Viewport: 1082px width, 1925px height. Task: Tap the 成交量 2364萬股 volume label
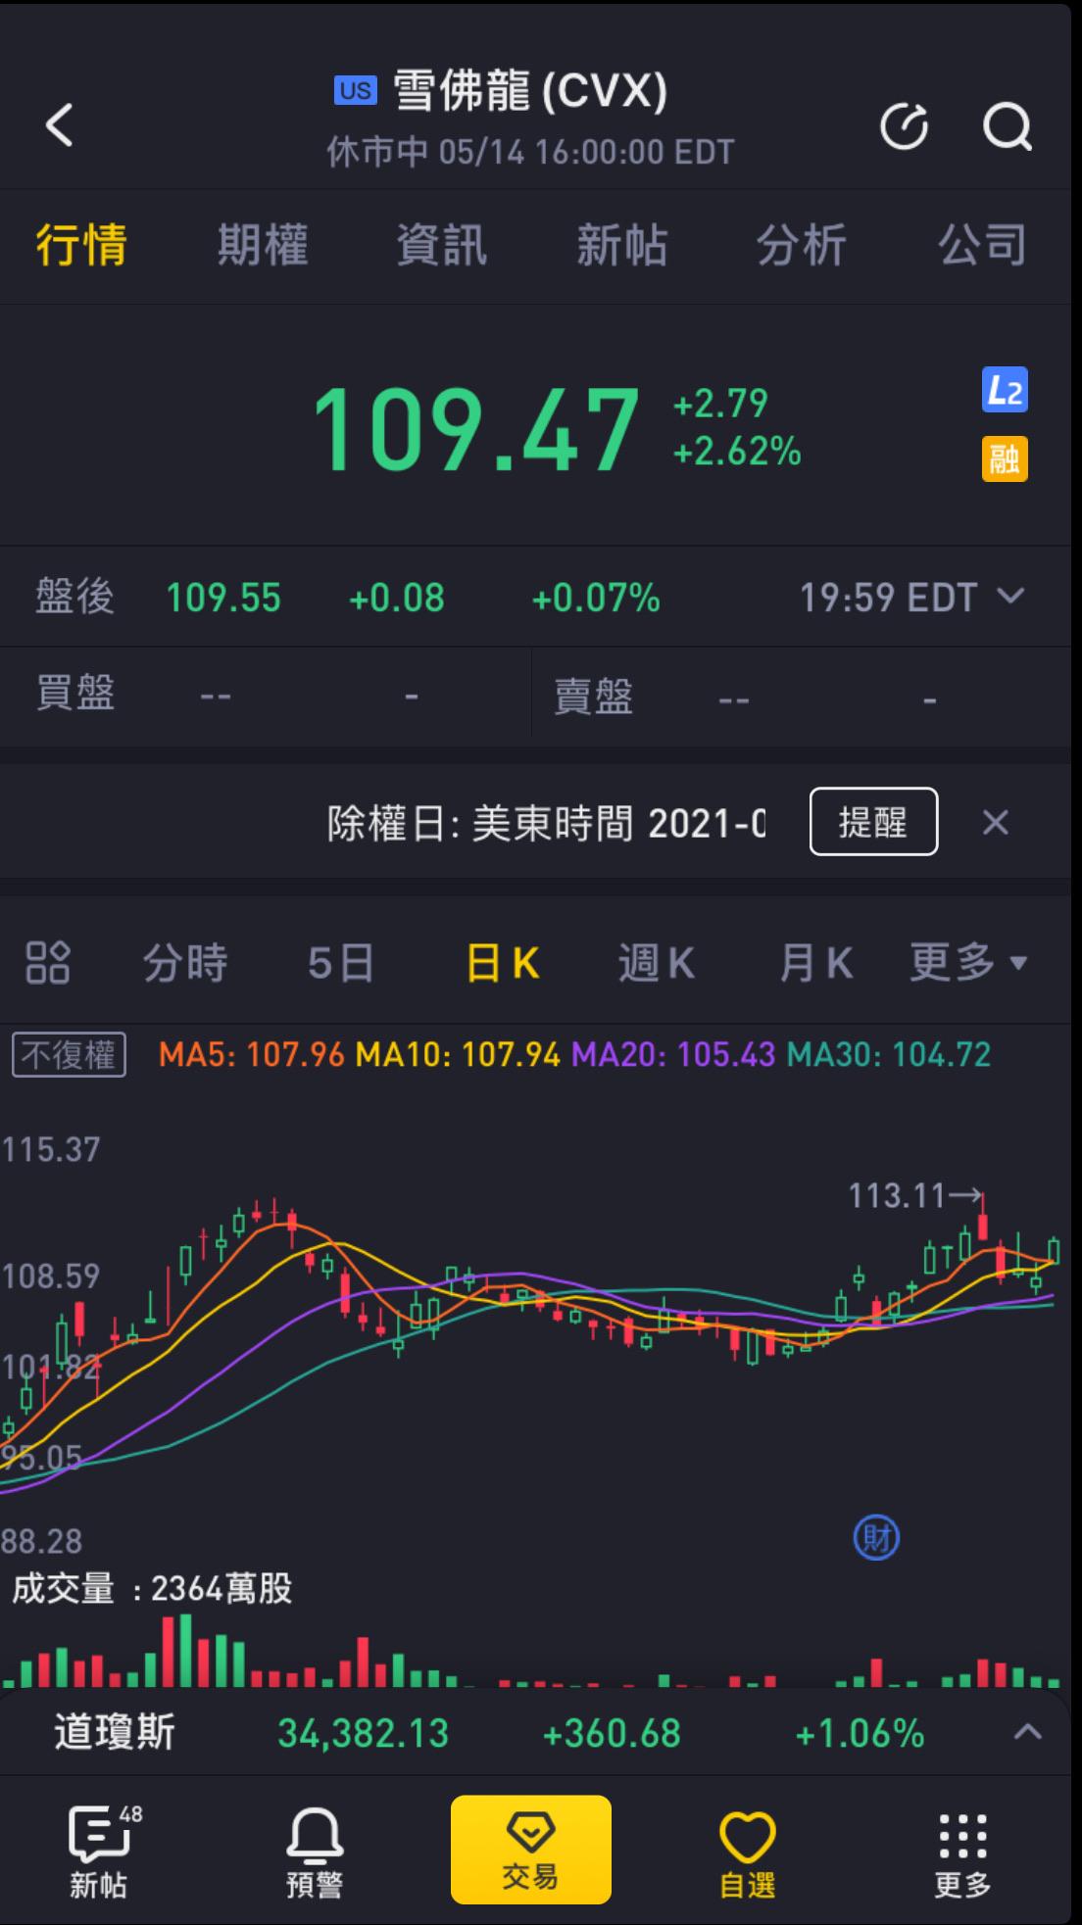(x=152, y=1588)
